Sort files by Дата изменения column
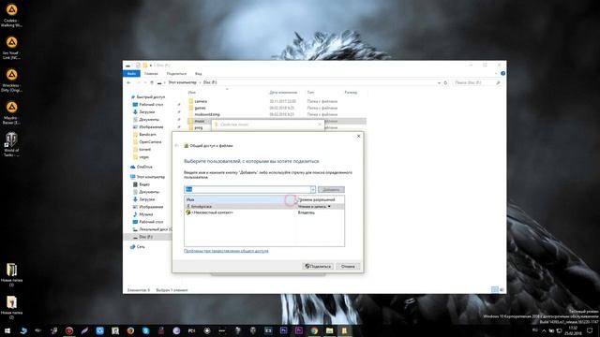600x337 pixels. point(283,93)
